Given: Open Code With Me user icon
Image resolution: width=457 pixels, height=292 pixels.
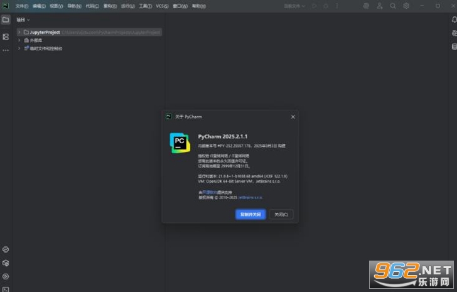Looking at the screenshot, I should coord(379,6).
